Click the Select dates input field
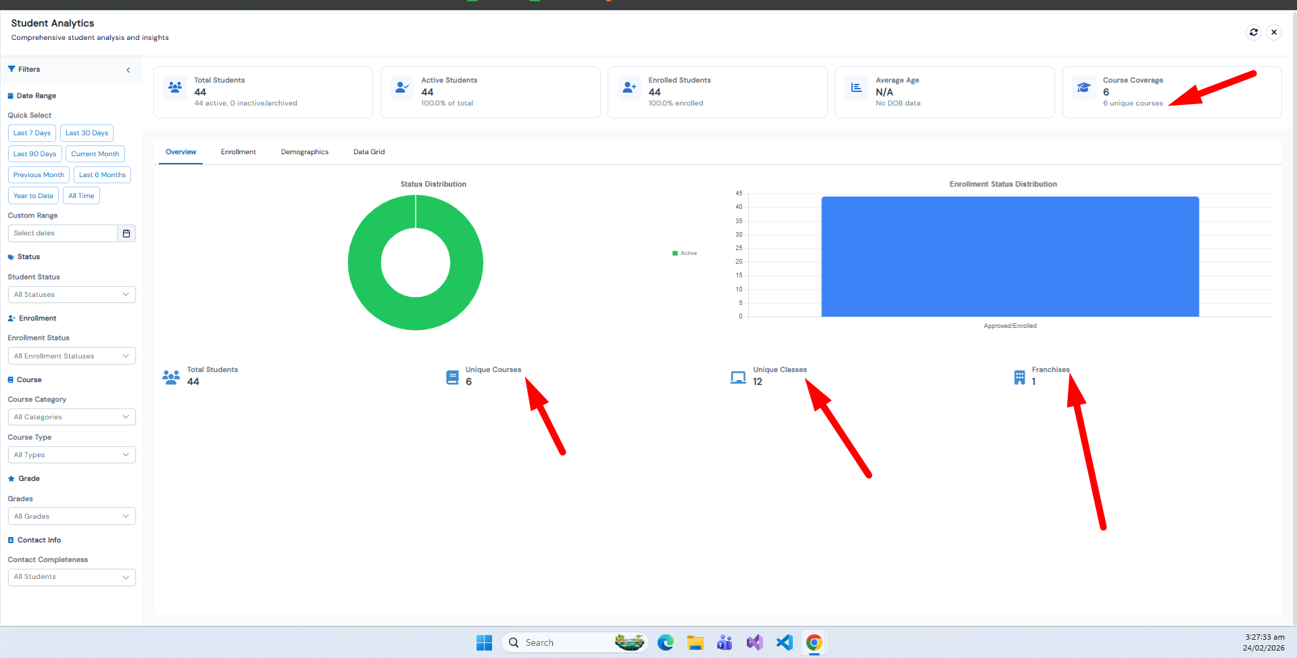Image resolution: width=1297 pixels, height=658 pixels. (63, 233)
